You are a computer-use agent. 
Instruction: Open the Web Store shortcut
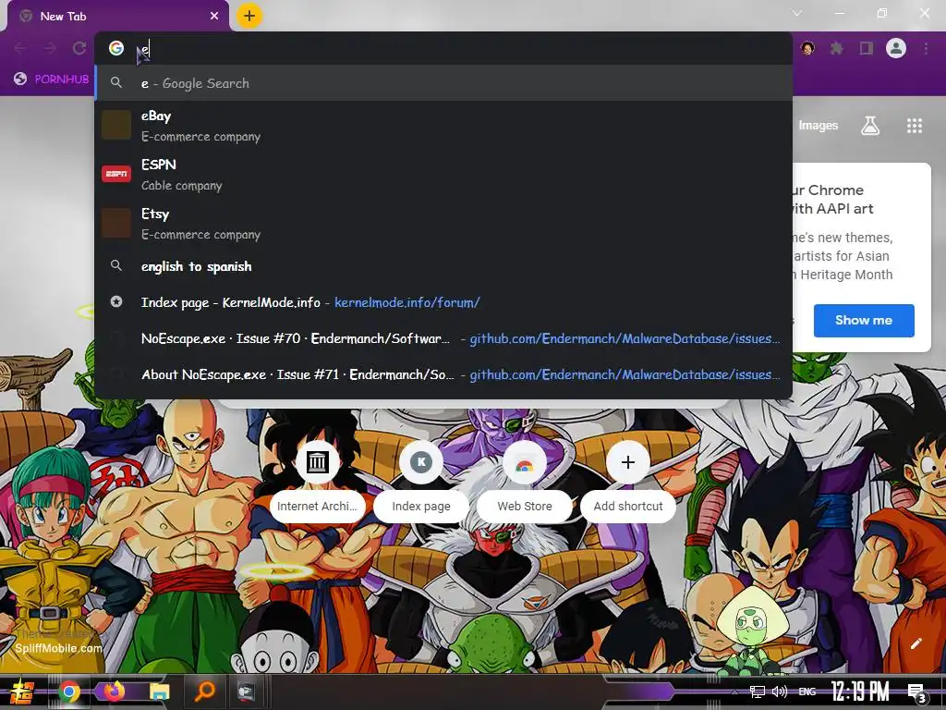point(525,483)
